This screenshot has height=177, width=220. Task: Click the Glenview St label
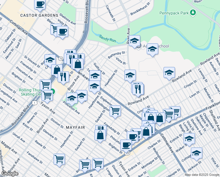point(50,135)
